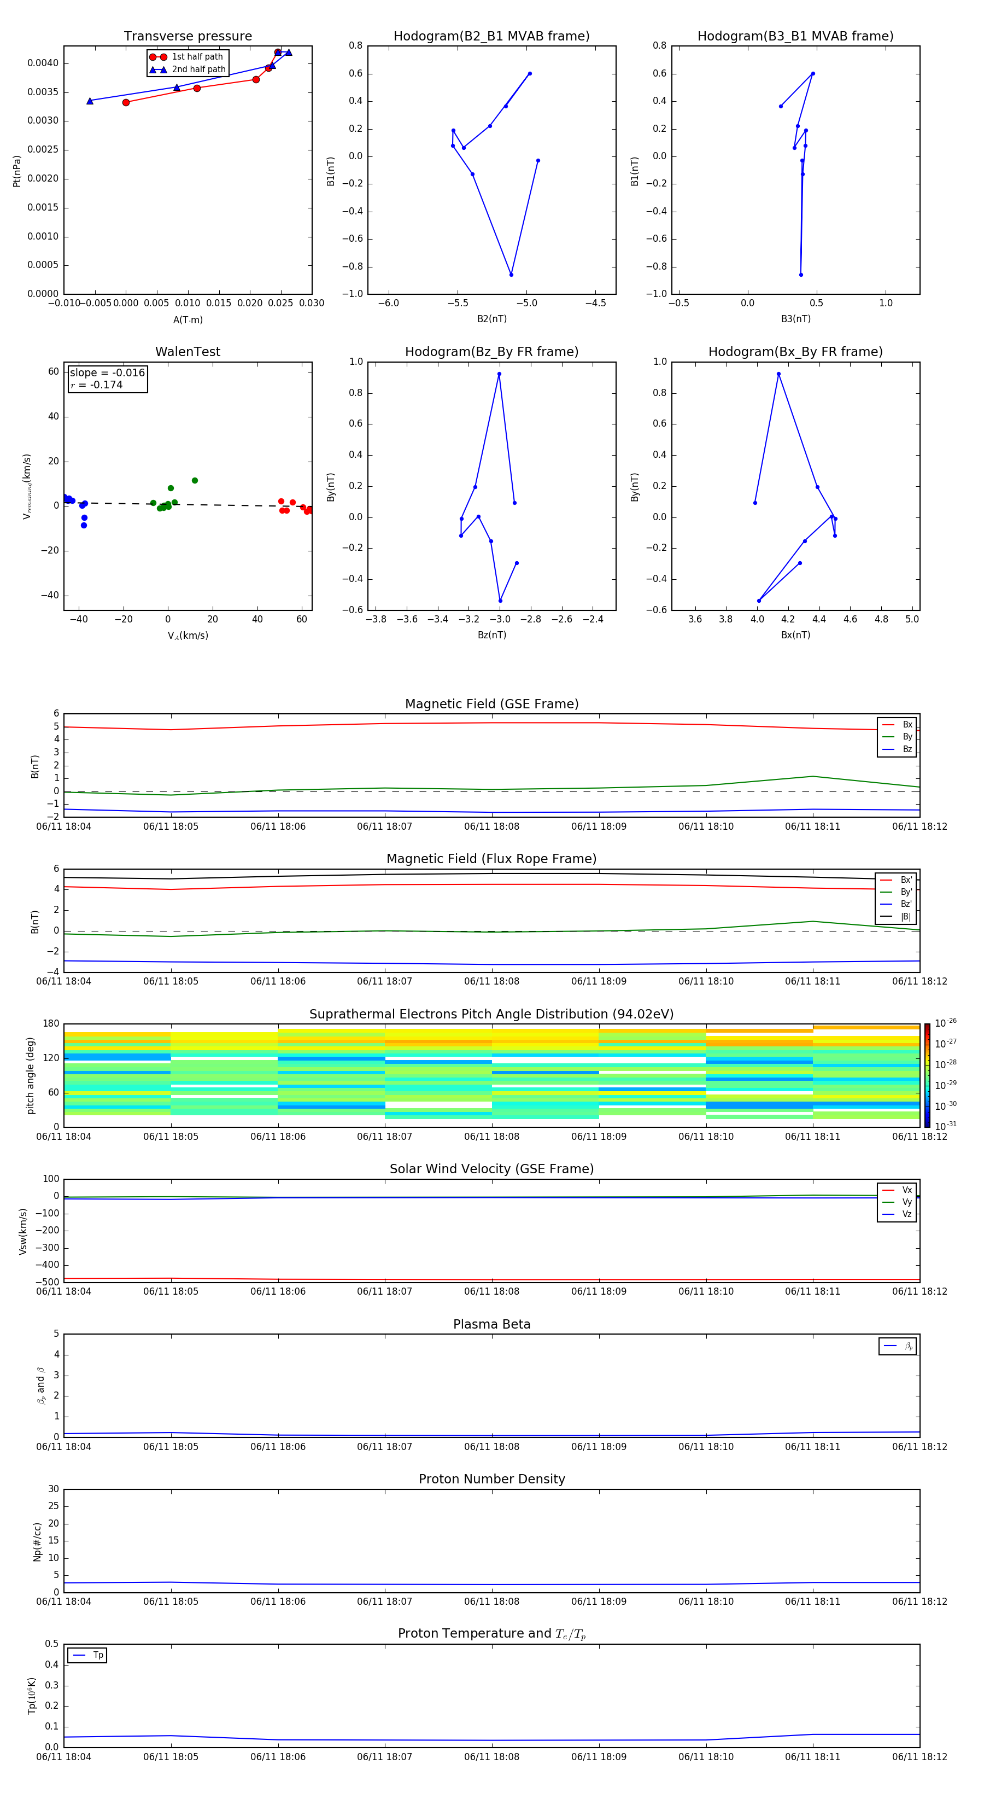Click the "Plasma Beta" panel title
Image resolution: width=984 pixels, height=1805 pixels.
coord(491,1324)
